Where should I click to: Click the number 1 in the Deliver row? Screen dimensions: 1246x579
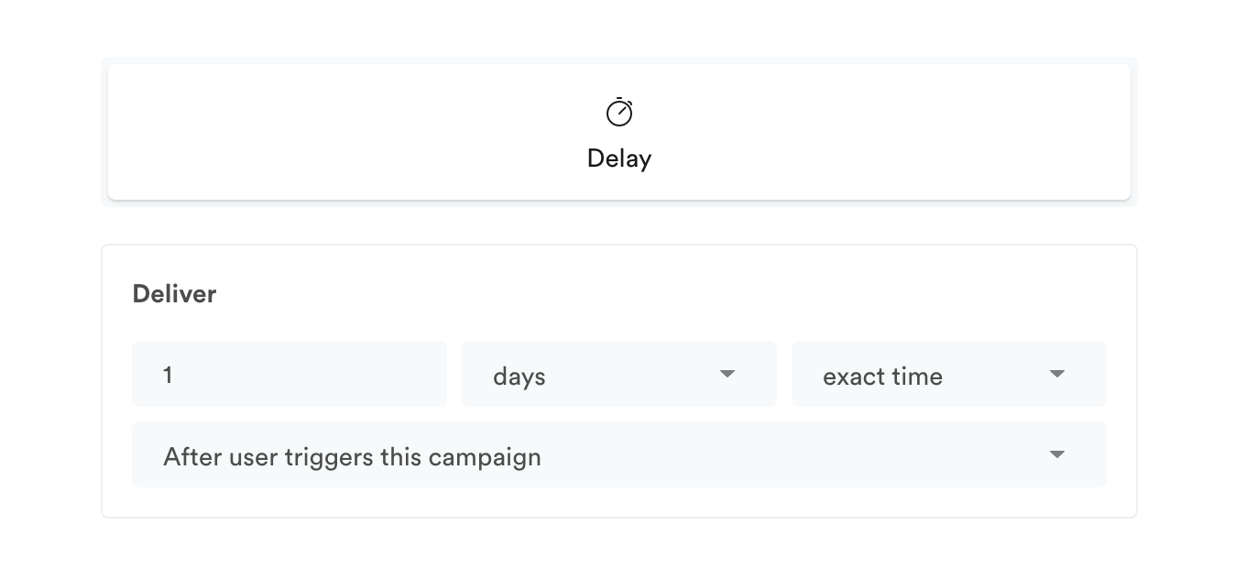[x=168, y=375]
